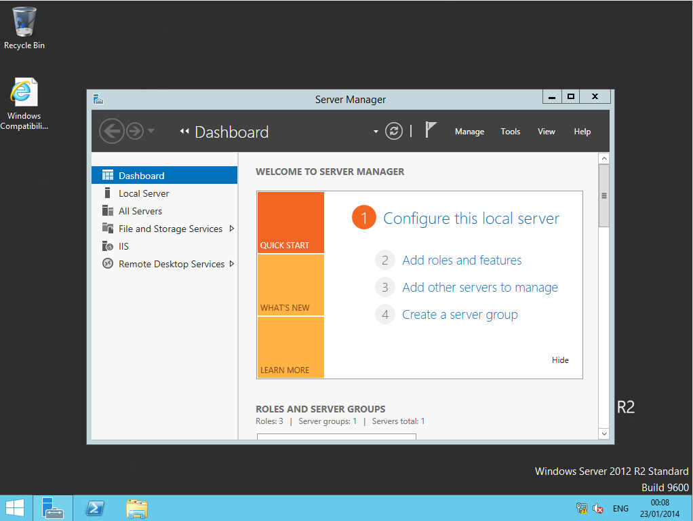Click the muted speaker tray icon
Viewport: 693px width, 521px height.
click(x=598, y=508)
